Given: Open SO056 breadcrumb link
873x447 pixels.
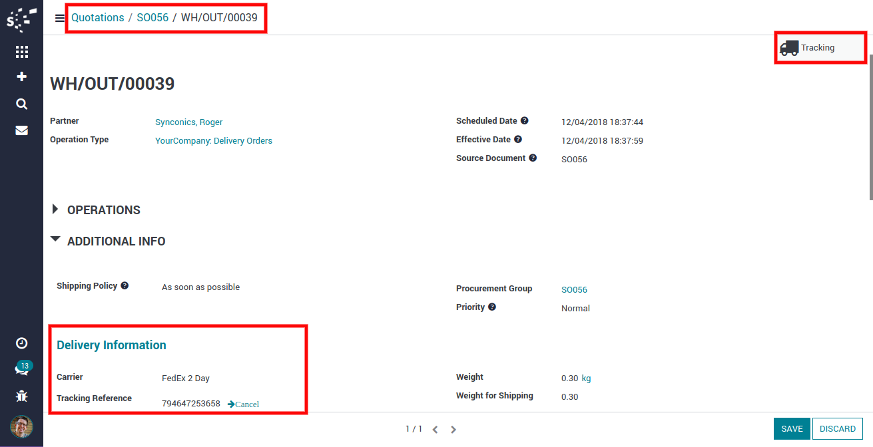Looking at the screenshot, I should [152, 18].
